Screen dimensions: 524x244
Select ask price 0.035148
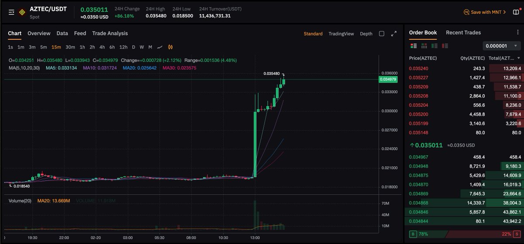click(418, 132)
